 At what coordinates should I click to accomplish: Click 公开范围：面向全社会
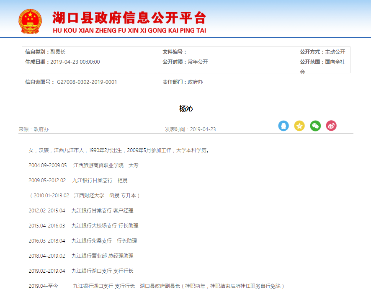coord(322,67)
